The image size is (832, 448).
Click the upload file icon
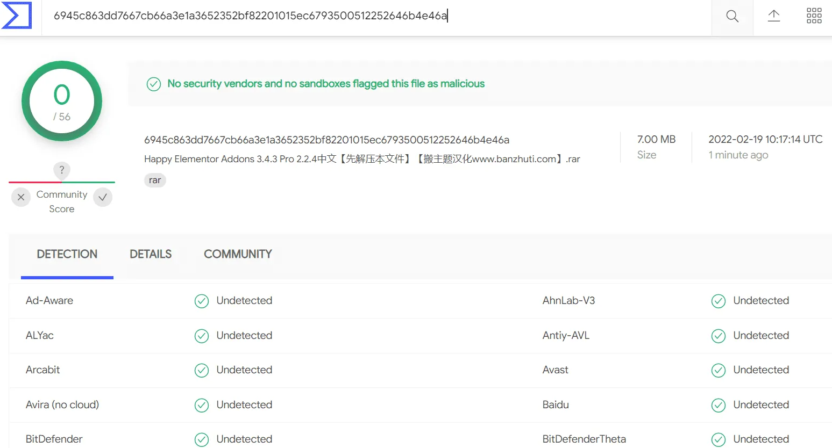(773, 16)
